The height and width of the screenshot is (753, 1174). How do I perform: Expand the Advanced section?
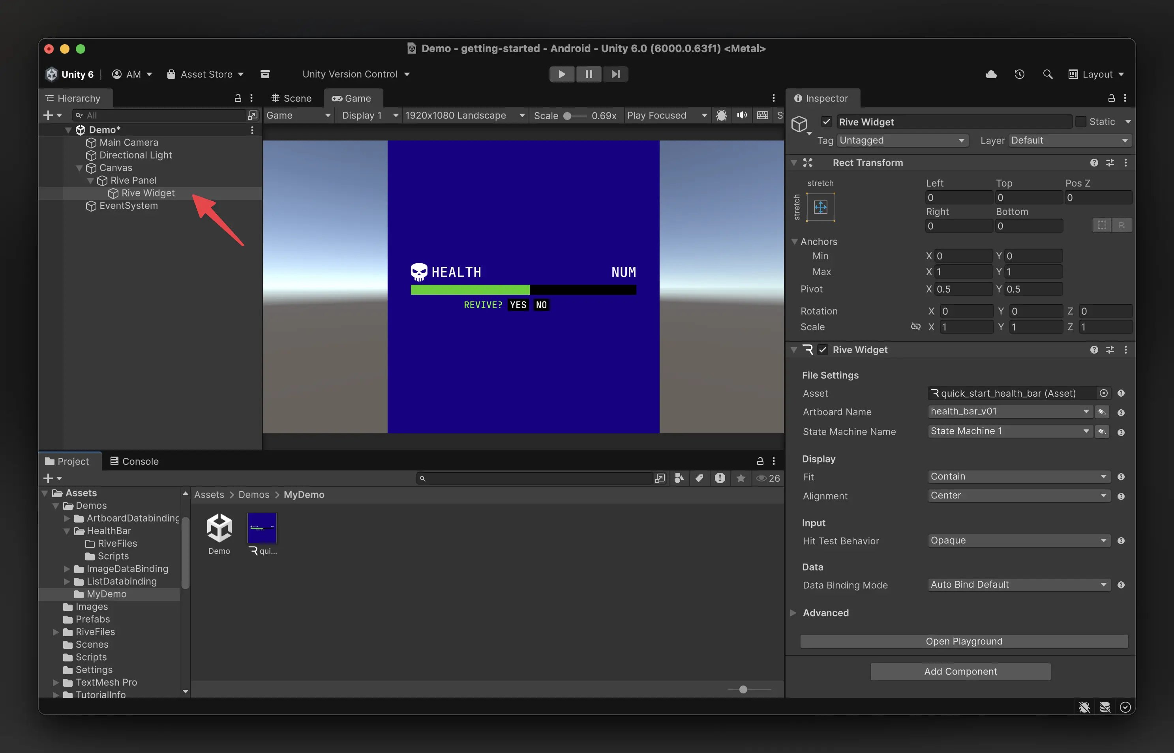point(793,613)
